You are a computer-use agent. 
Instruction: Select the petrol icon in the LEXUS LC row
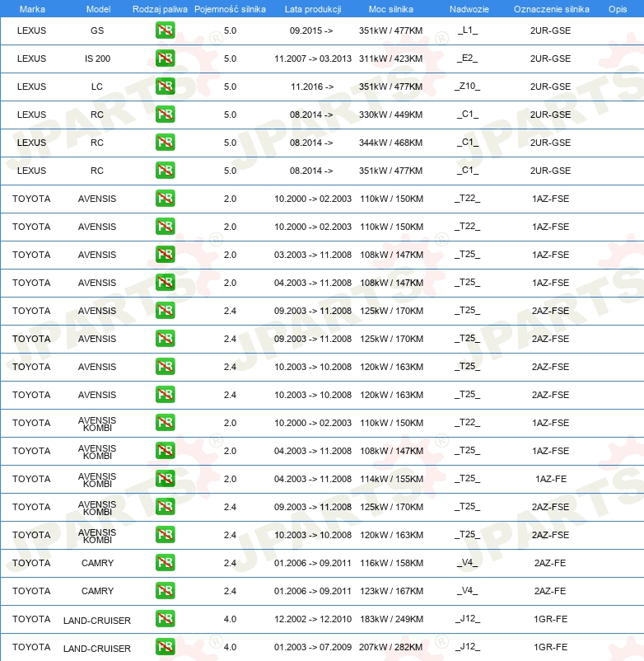coord(165,87)
